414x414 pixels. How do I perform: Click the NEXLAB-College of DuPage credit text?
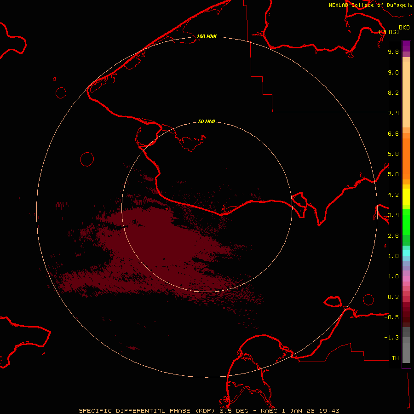click(370, 5)
